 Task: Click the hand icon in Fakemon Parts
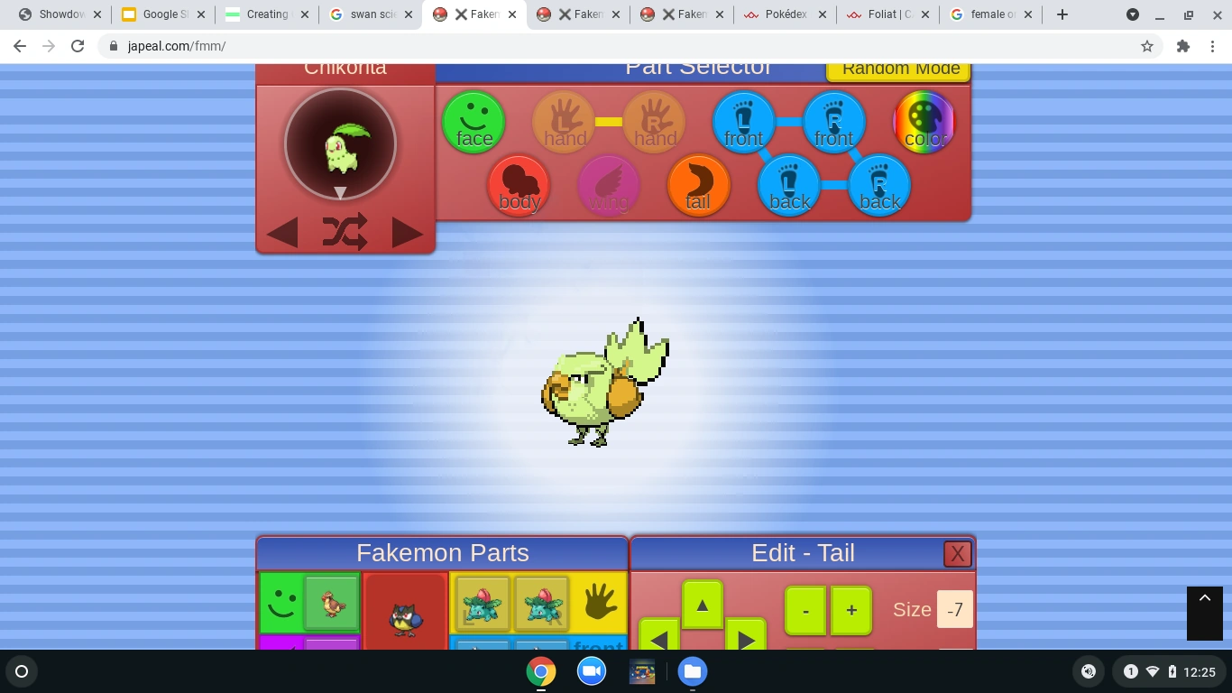pyautogui.click(x=599, y=603)
